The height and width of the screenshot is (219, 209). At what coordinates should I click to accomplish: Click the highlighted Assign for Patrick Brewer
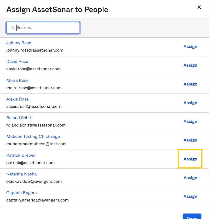tap(190, 159)
